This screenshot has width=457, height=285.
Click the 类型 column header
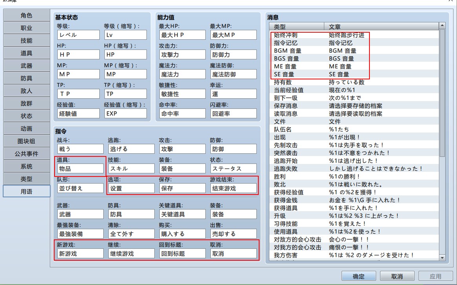(x=297, y=27)
